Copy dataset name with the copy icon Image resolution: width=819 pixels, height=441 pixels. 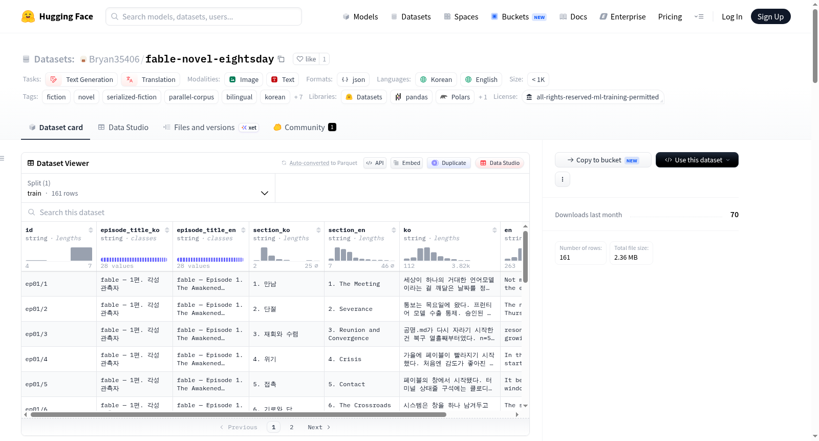point(281,59)
